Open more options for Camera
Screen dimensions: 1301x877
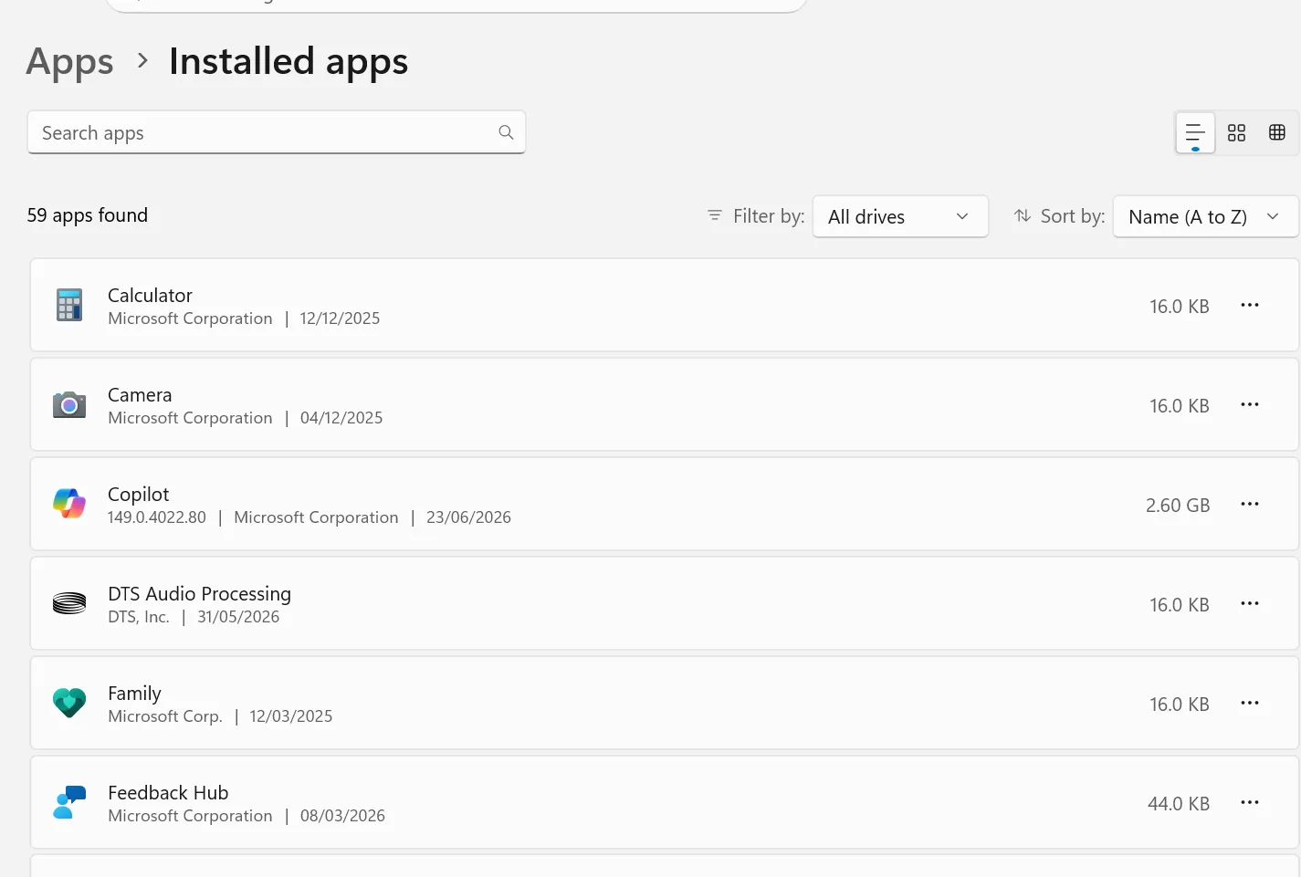coord(1250,404)
